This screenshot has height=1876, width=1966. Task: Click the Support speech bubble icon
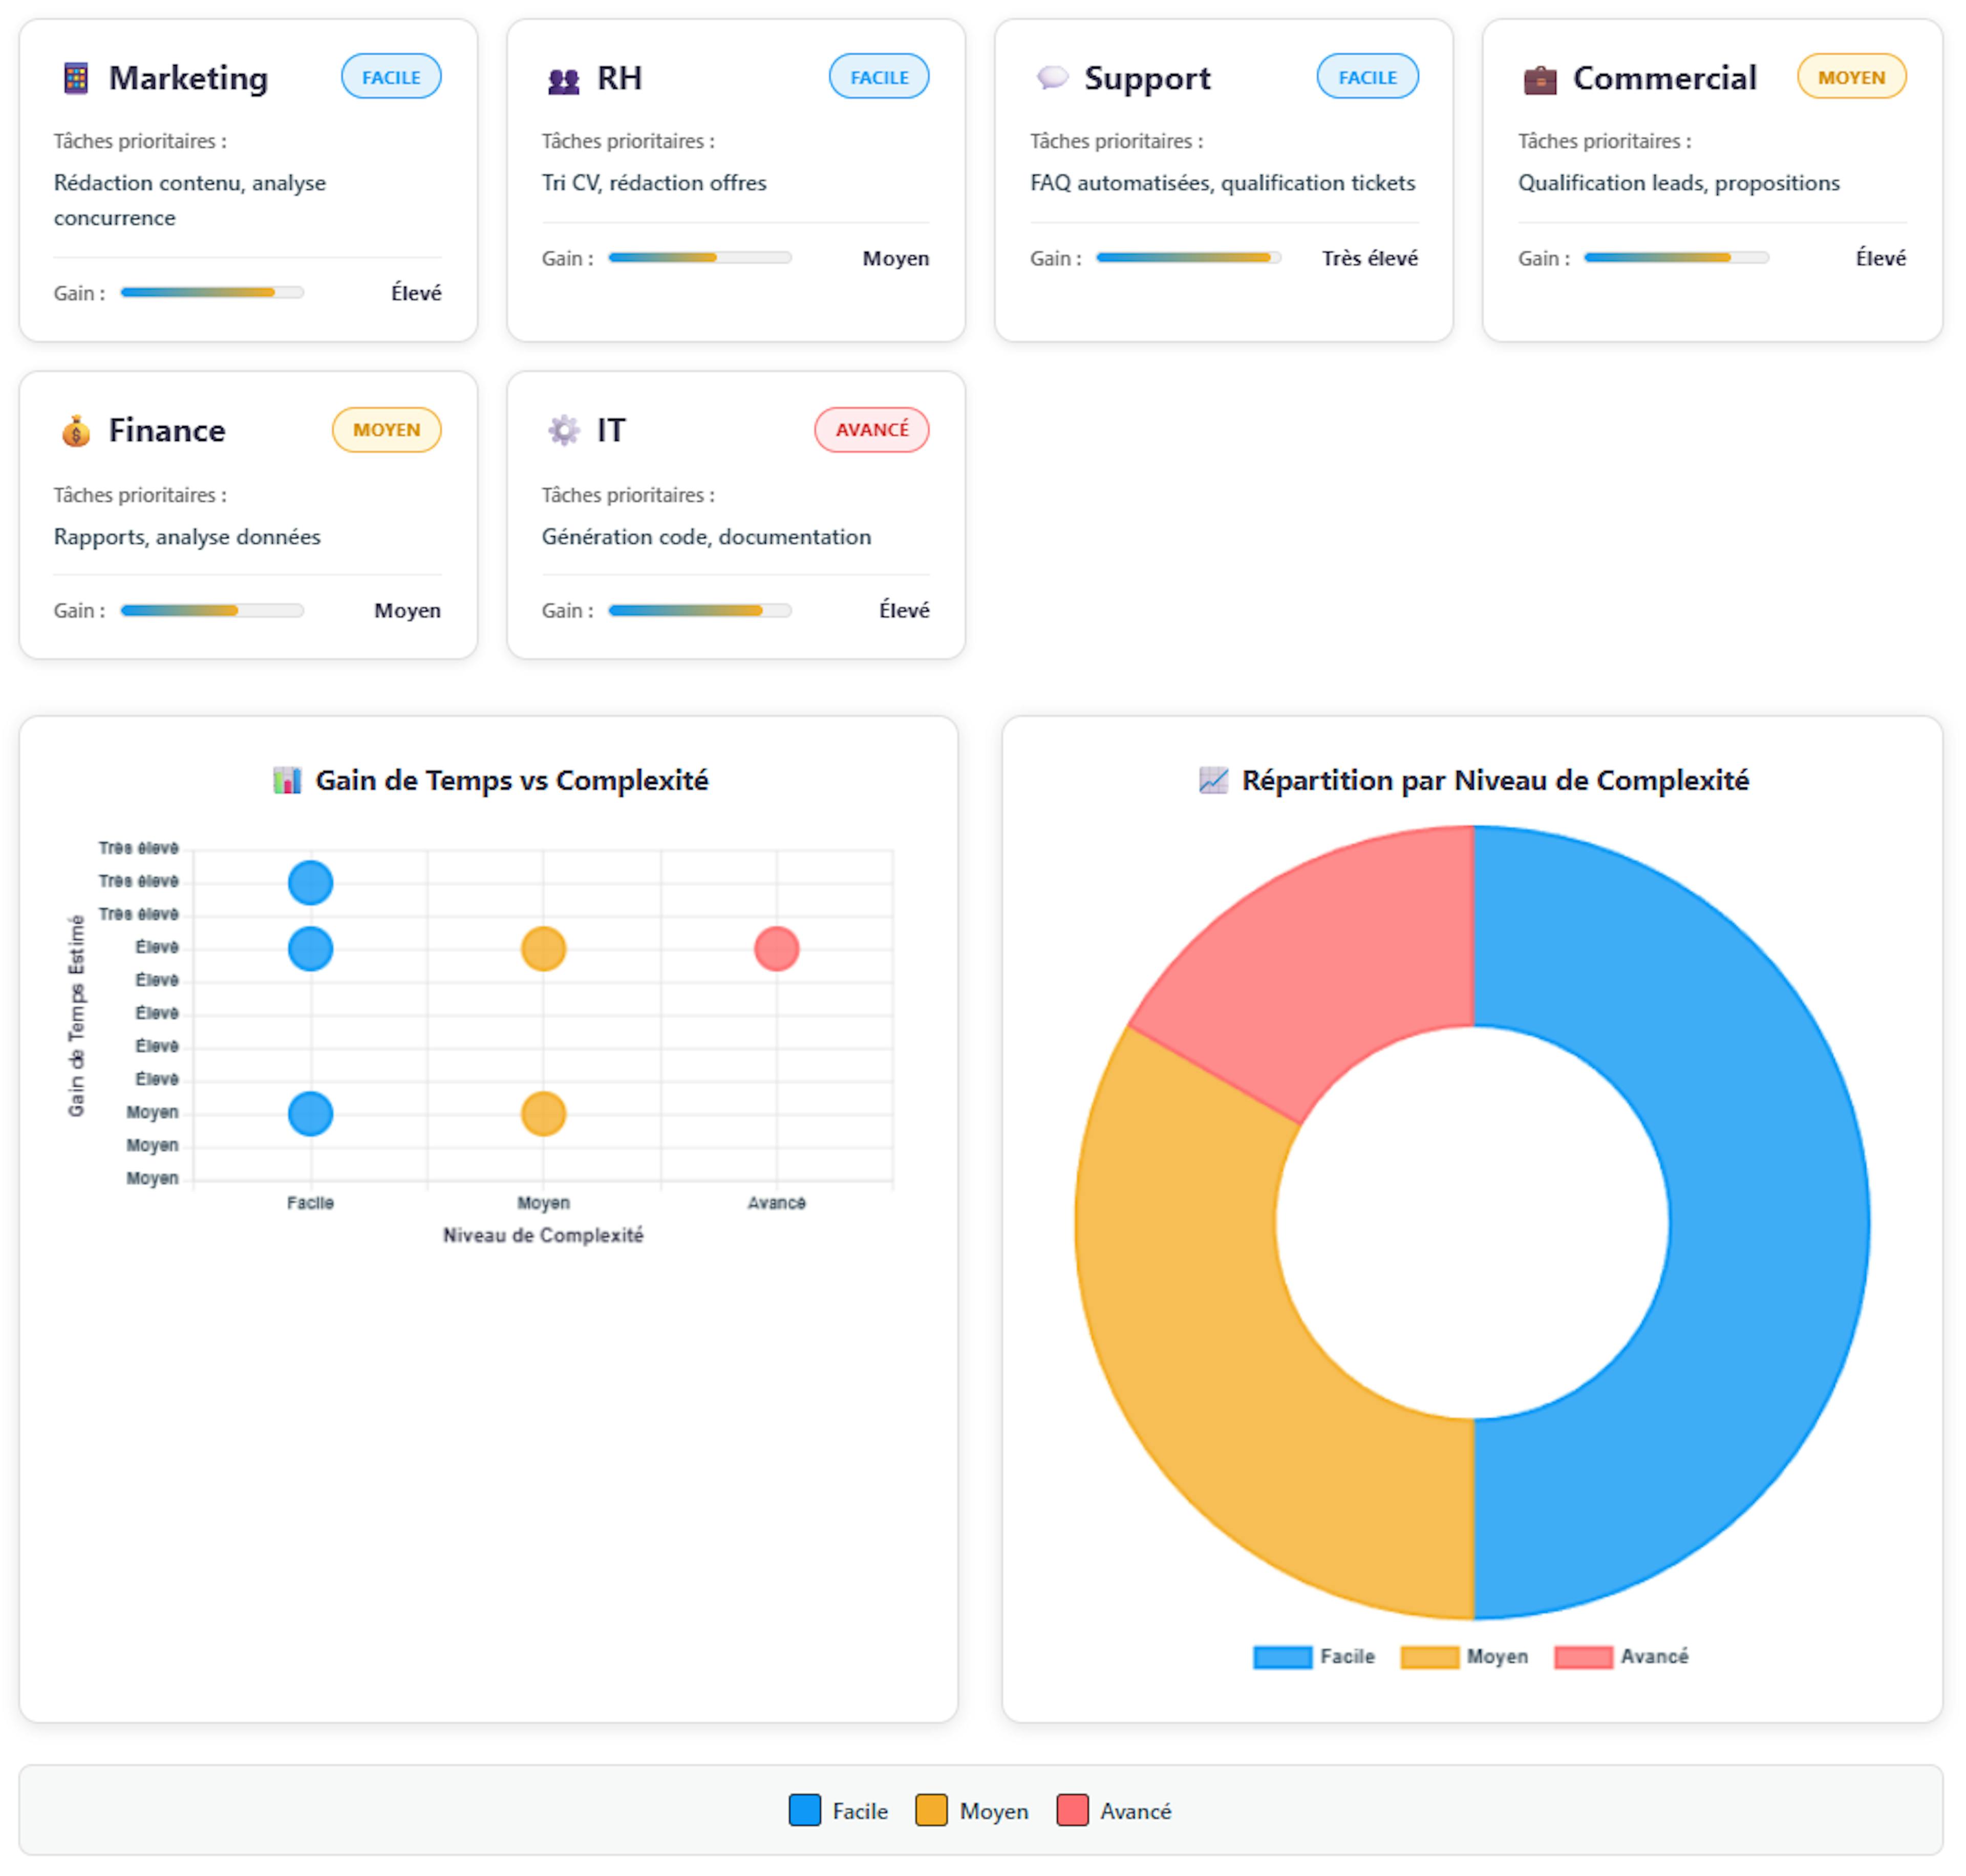(1052, 77)
